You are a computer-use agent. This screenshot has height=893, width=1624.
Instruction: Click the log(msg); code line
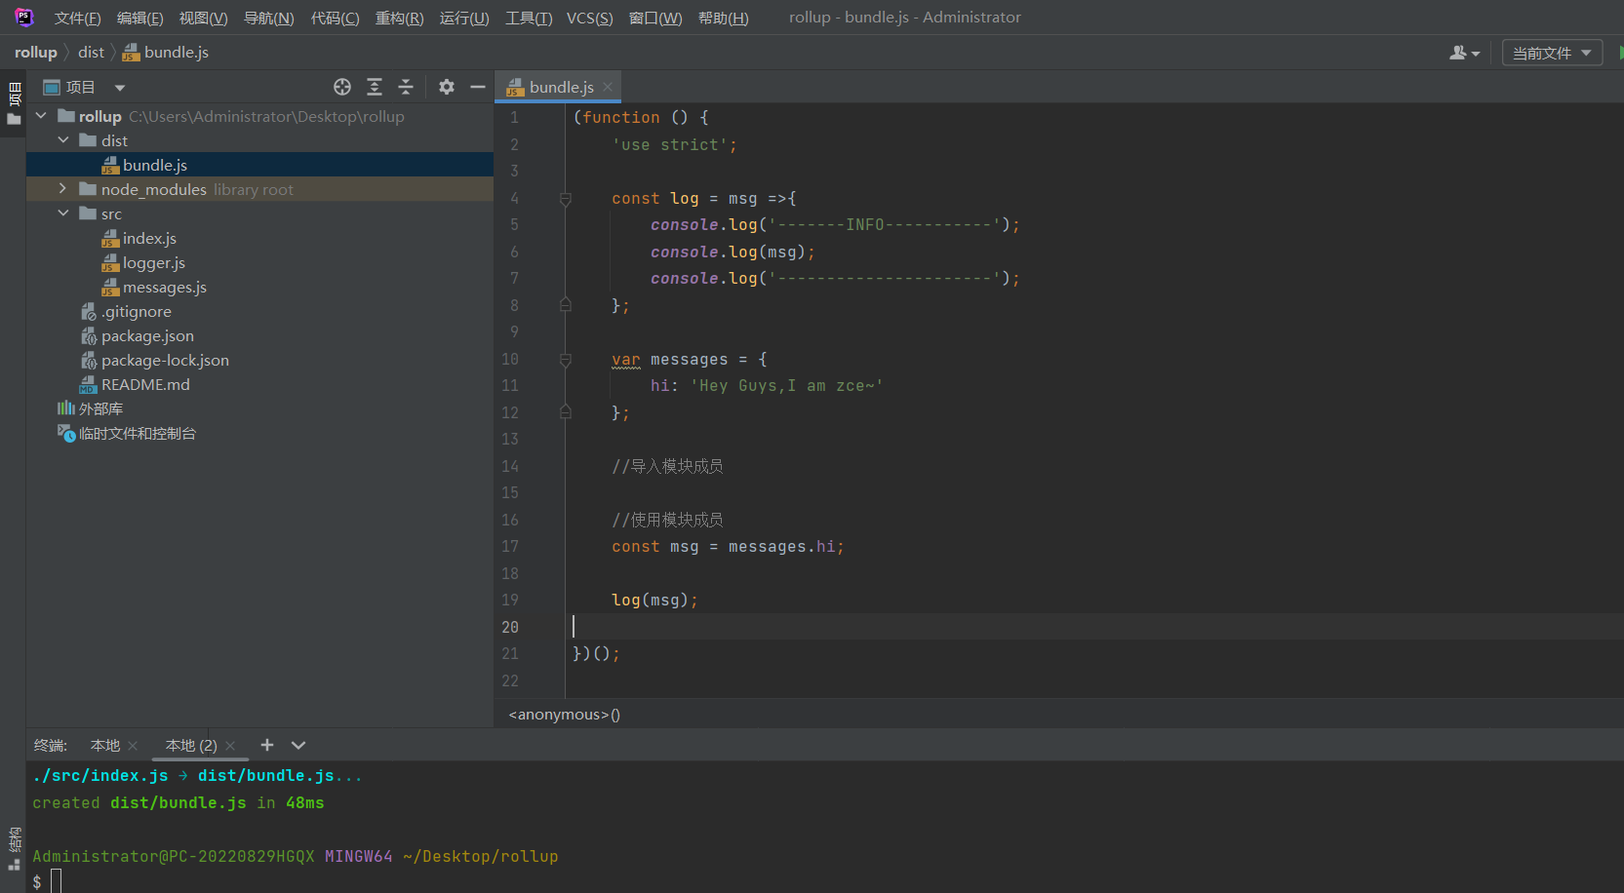coord(654,601)
